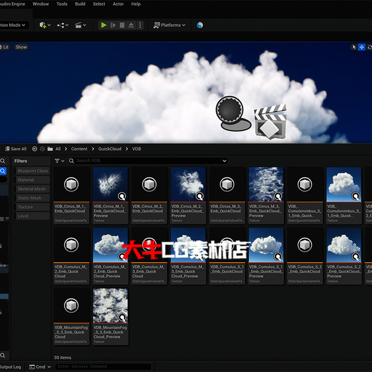This screenshot has height=372, width=372.
Task: Select VDB_Cumulus_S_2_Emb_QuickCloud volume asset
Action: 305,256
